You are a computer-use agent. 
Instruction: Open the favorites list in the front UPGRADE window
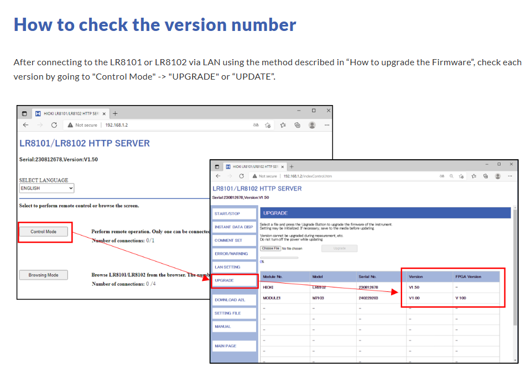474,176
